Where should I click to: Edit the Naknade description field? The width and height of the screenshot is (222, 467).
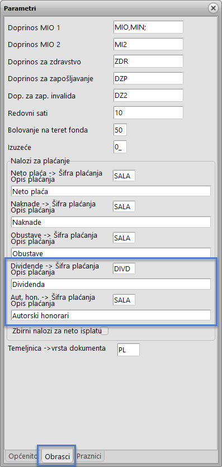(111, 222)
